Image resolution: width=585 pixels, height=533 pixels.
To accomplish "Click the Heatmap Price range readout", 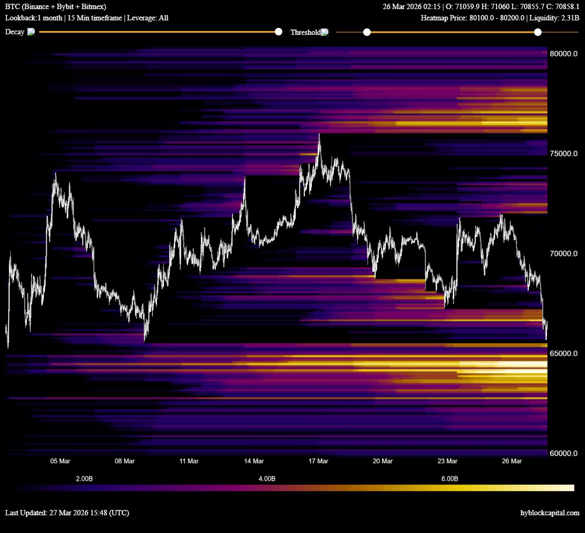I will point(471,17).
